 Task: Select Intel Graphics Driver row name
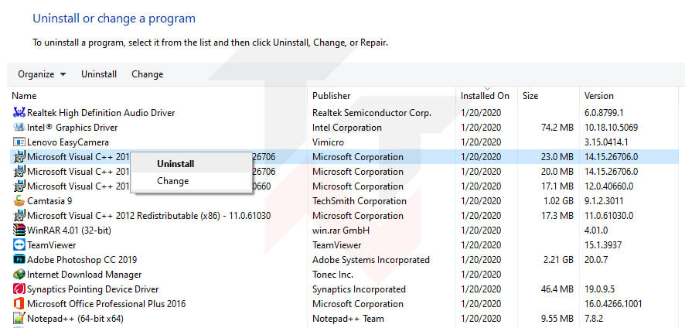73,128
